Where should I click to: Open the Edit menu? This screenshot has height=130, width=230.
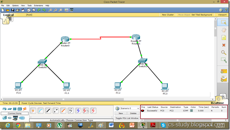pos(8,6)
